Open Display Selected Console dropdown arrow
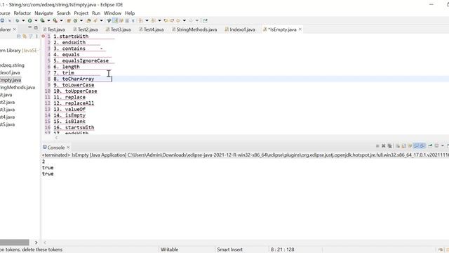This screenshot has height=253, width=449. 443,146
